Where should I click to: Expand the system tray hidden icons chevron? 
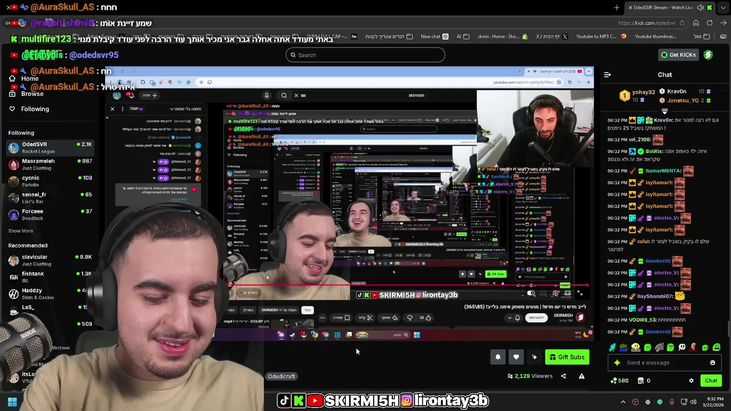623,402
